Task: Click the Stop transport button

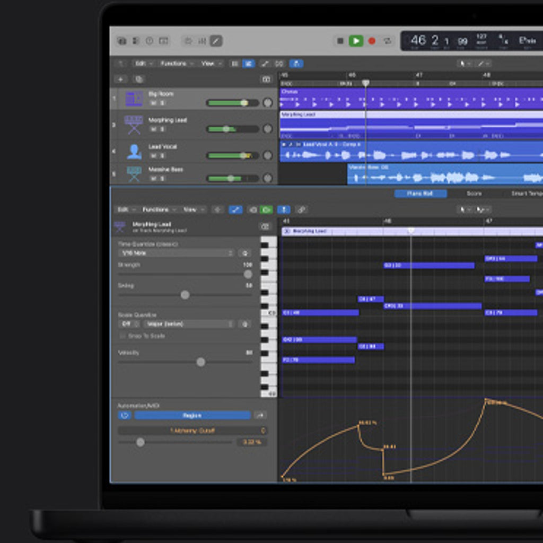Action: pyautogui.click(x=340, y=41)
